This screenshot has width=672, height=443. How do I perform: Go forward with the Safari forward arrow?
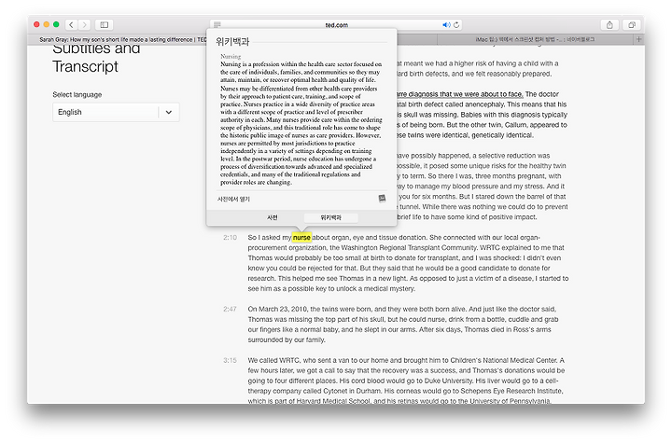coord(84,25)
